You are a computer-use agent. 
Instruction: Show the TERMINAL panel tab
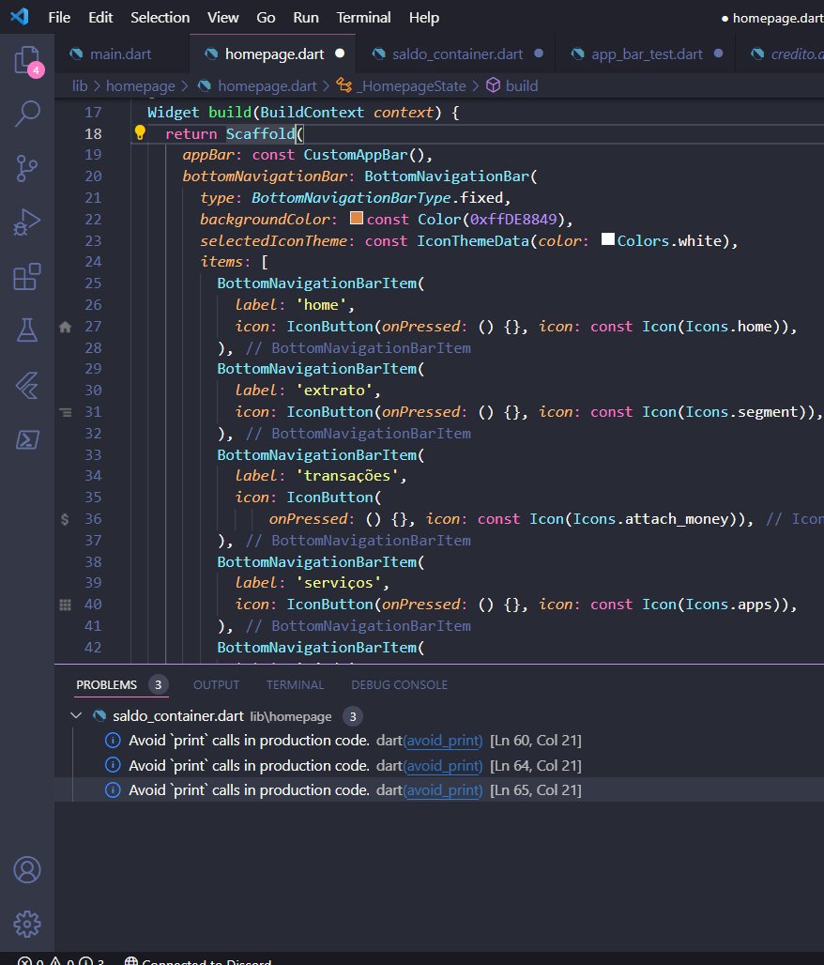click(295, 685)
